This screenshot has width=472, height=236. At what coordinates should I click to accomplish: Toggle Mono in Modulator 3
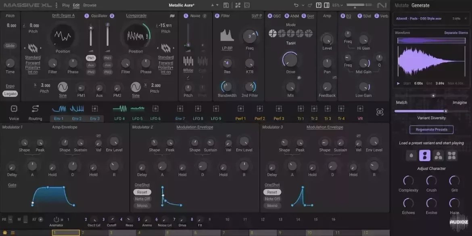coord(272,206)
